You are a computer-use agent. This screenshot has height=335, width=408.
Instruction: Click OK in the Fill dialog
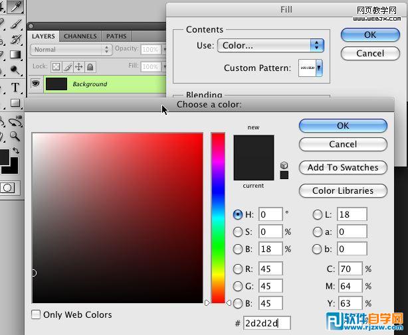[x=370, y=34]
